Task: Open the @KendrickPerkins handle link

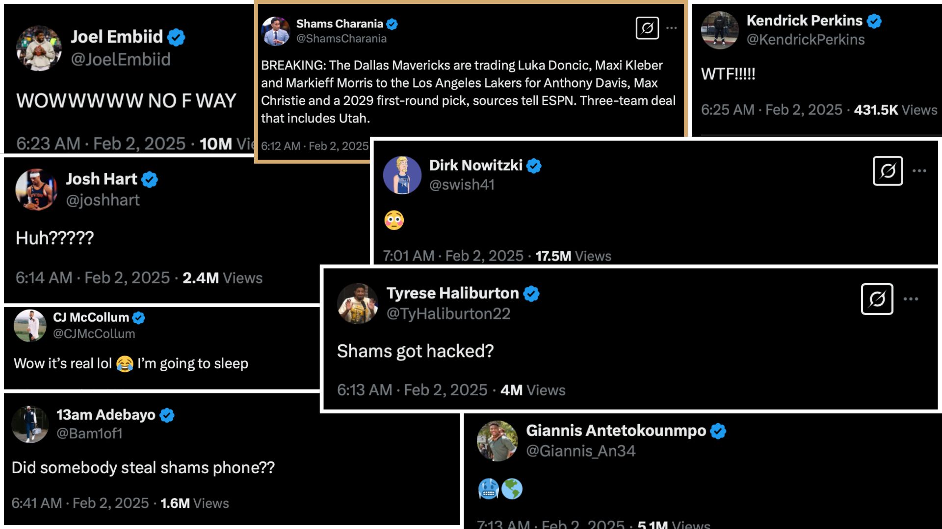Action: 806,40
